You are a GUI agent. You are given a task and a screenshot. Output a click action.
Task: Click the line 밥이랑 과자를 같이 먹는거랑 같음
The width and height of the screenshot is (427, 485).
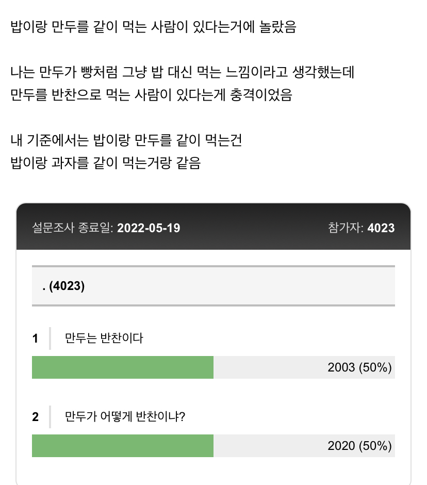tap(106, 163)
